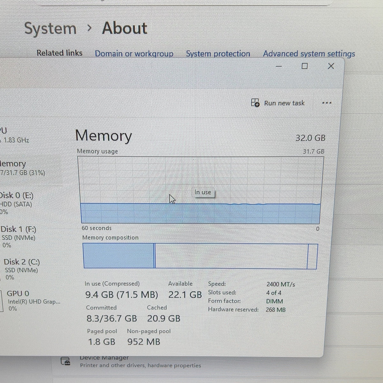The width and height of the screenshot is (383, 383).
Task: Click the 2400 MT/s speed value
Action: [x=281, y=284]
